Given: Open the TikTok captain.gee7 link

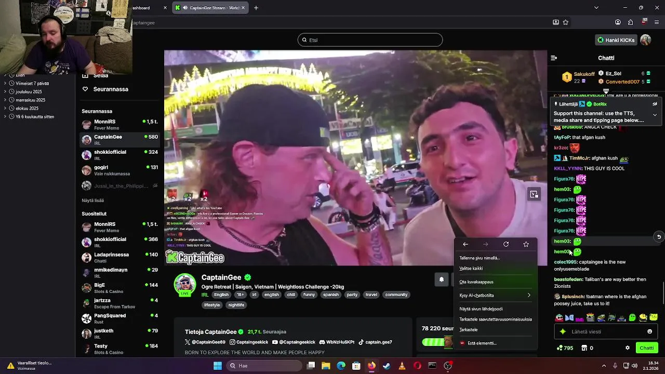Looking at the screenshot, I should click(375, 342).
